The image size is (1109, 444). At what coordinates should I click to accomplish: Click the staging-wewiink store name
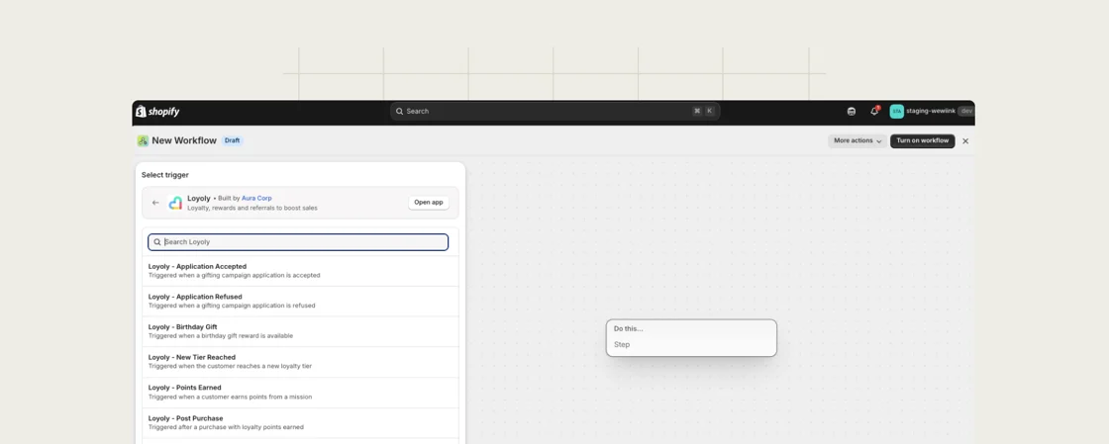point(931,111)
